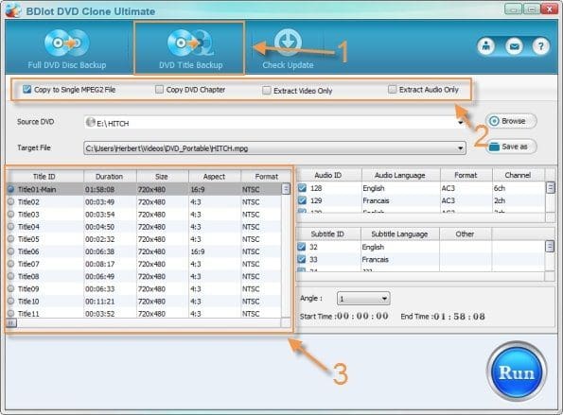Image resolution: width=563 pixels, height=415 pixels.
Task: Select Title07 radio button
Action: (x=10, y=264)
